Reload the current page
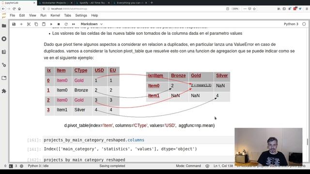310x174 pixels. point(14,9)
